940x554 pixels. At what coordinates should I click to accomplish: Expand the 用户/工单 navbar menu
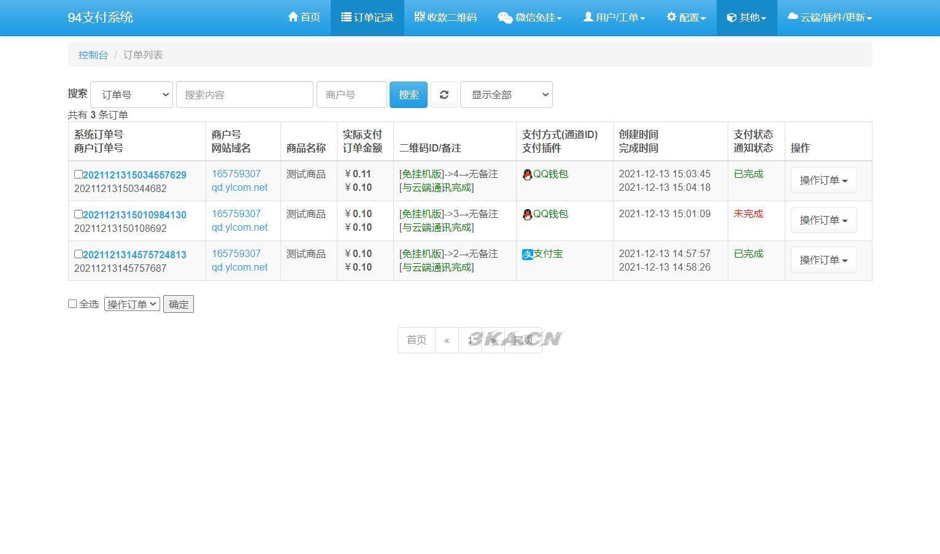tap(614, 18)
